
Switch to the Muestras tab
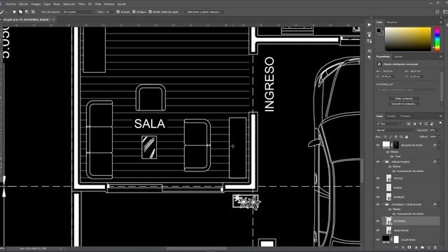pos(392,22)
